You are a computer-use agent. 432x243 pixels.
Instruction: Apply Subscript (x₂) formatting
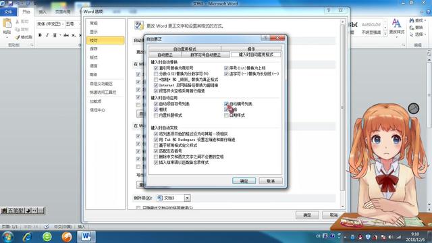74,35
